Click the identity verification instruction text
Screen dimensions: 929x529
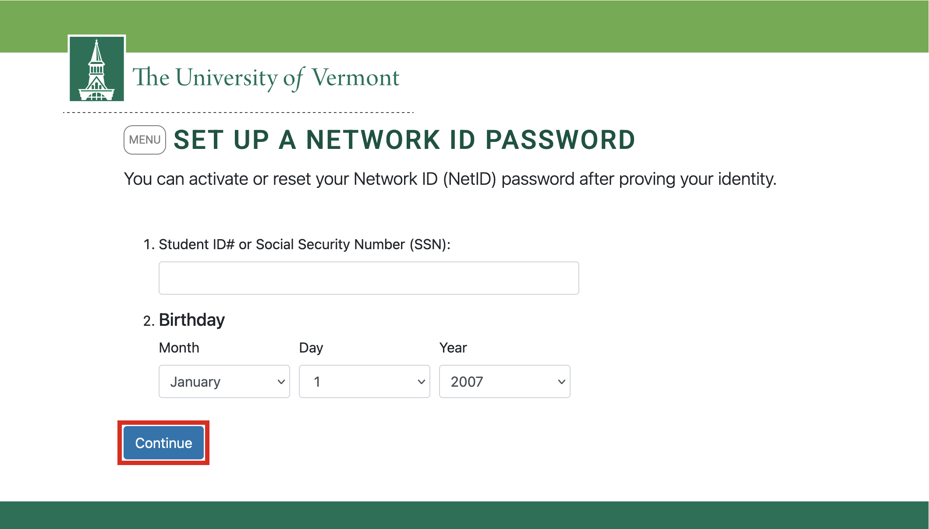[450, 179]
